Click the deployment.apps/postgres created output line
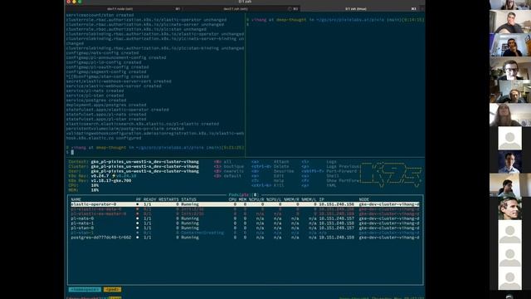 pyautogui.click(x=106, y=105)
